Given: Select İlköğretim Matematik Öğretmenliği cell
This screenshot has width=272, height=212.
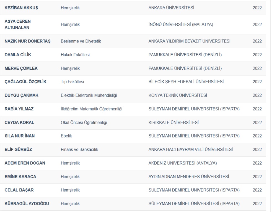Looking at the screenshot, I should (x=91, y=109).
